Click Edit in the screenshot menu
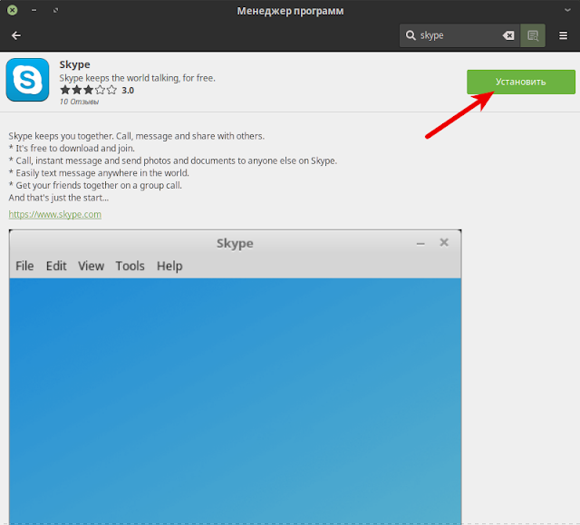The width and height of the screenshot is (580, 525). click(x=56, y=266)
